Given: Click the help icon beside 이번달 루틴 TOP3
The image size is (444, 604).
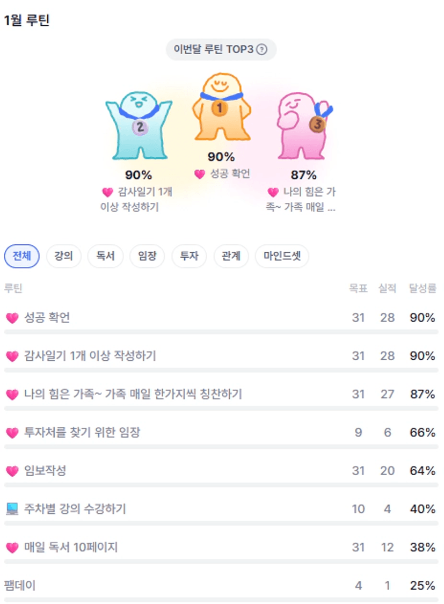Looking at the screenshot, I should click(x=261, y=49).
